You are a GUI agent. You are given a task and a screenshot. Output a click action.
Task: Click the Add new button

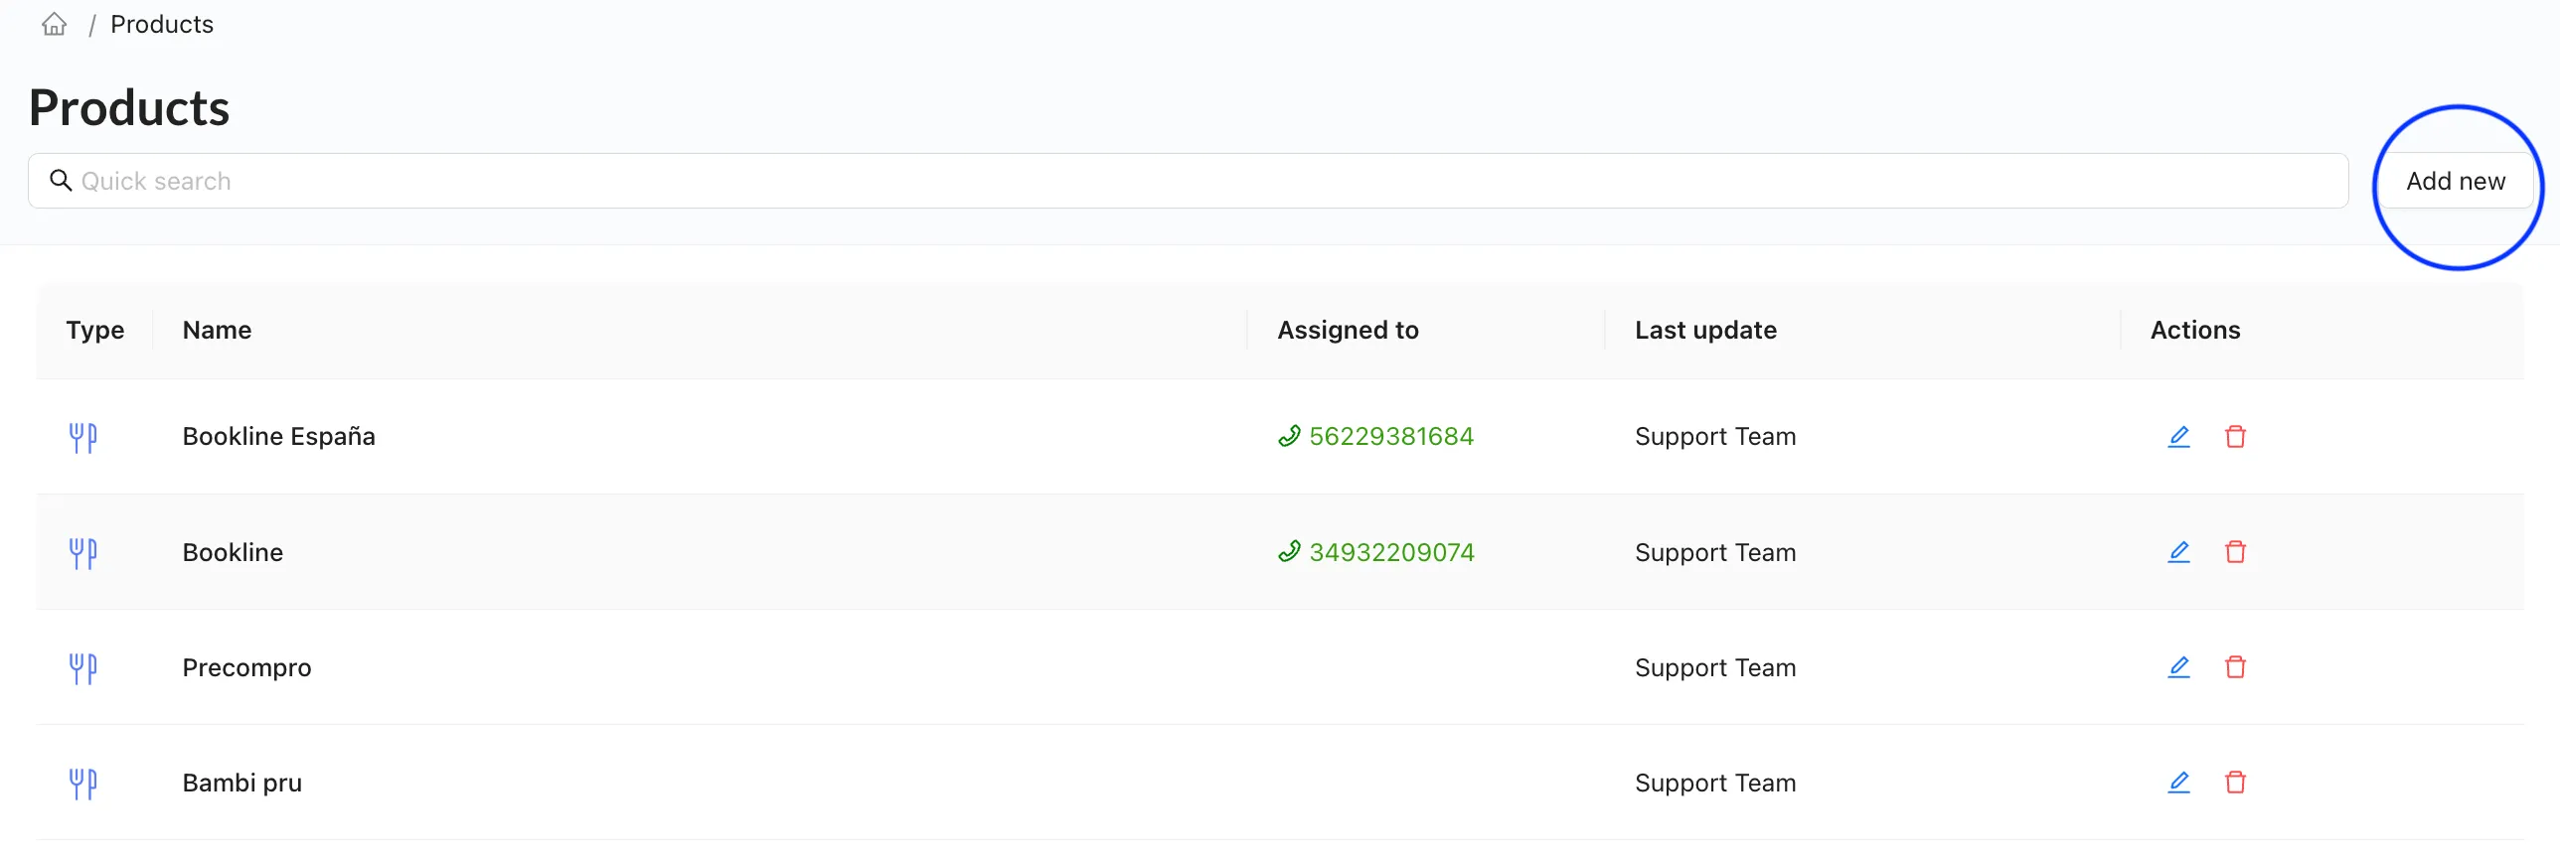2456,181
